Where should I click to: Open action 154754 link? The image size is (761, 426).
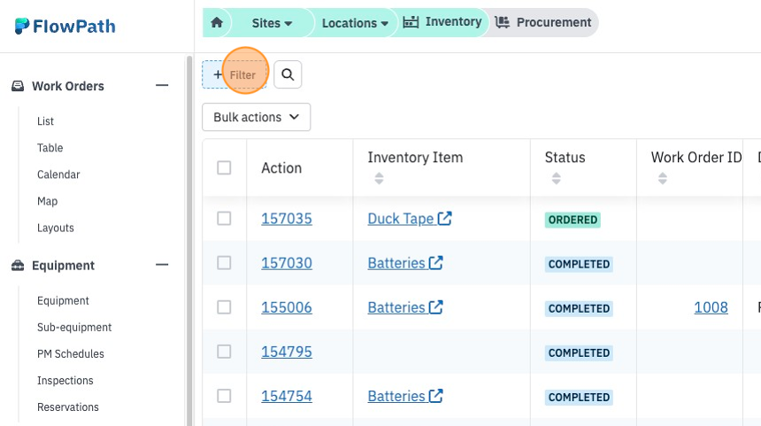click(287, 396)
